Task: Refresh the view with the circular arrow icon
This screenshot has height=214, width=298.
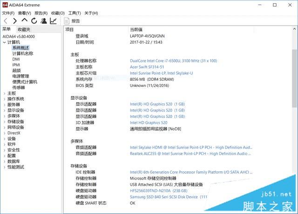Action: [34, 21]
